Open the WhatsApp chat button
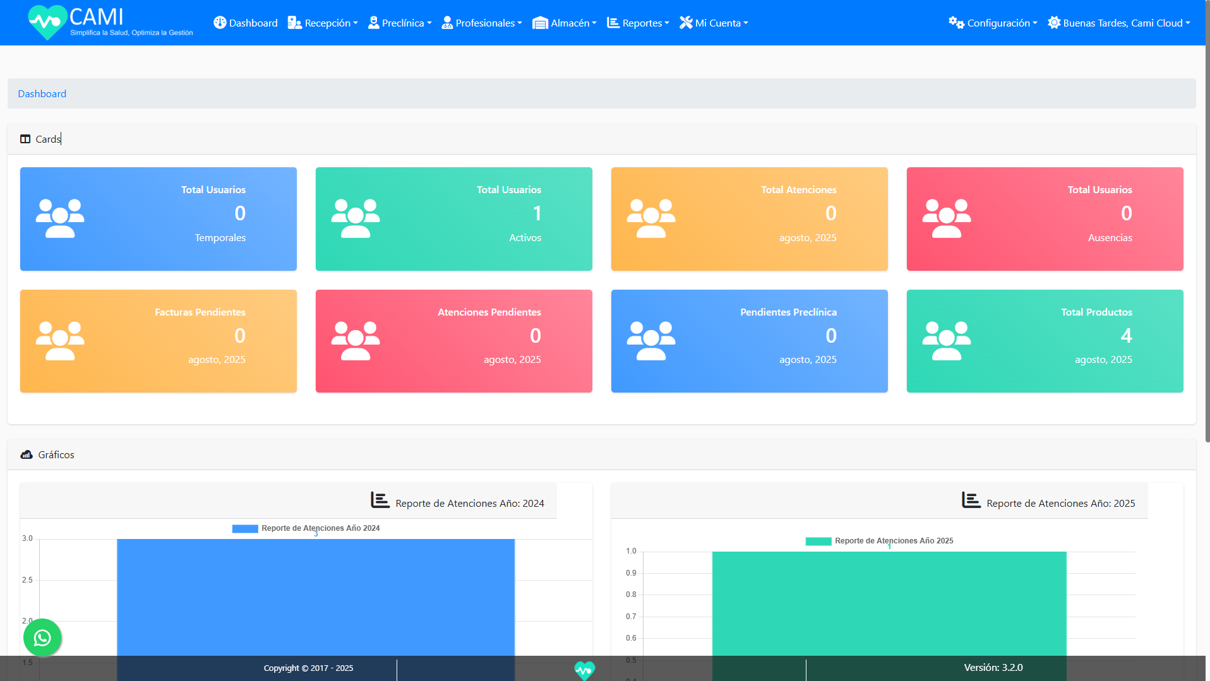This screenshot has width=1210, height=681. 42,637
